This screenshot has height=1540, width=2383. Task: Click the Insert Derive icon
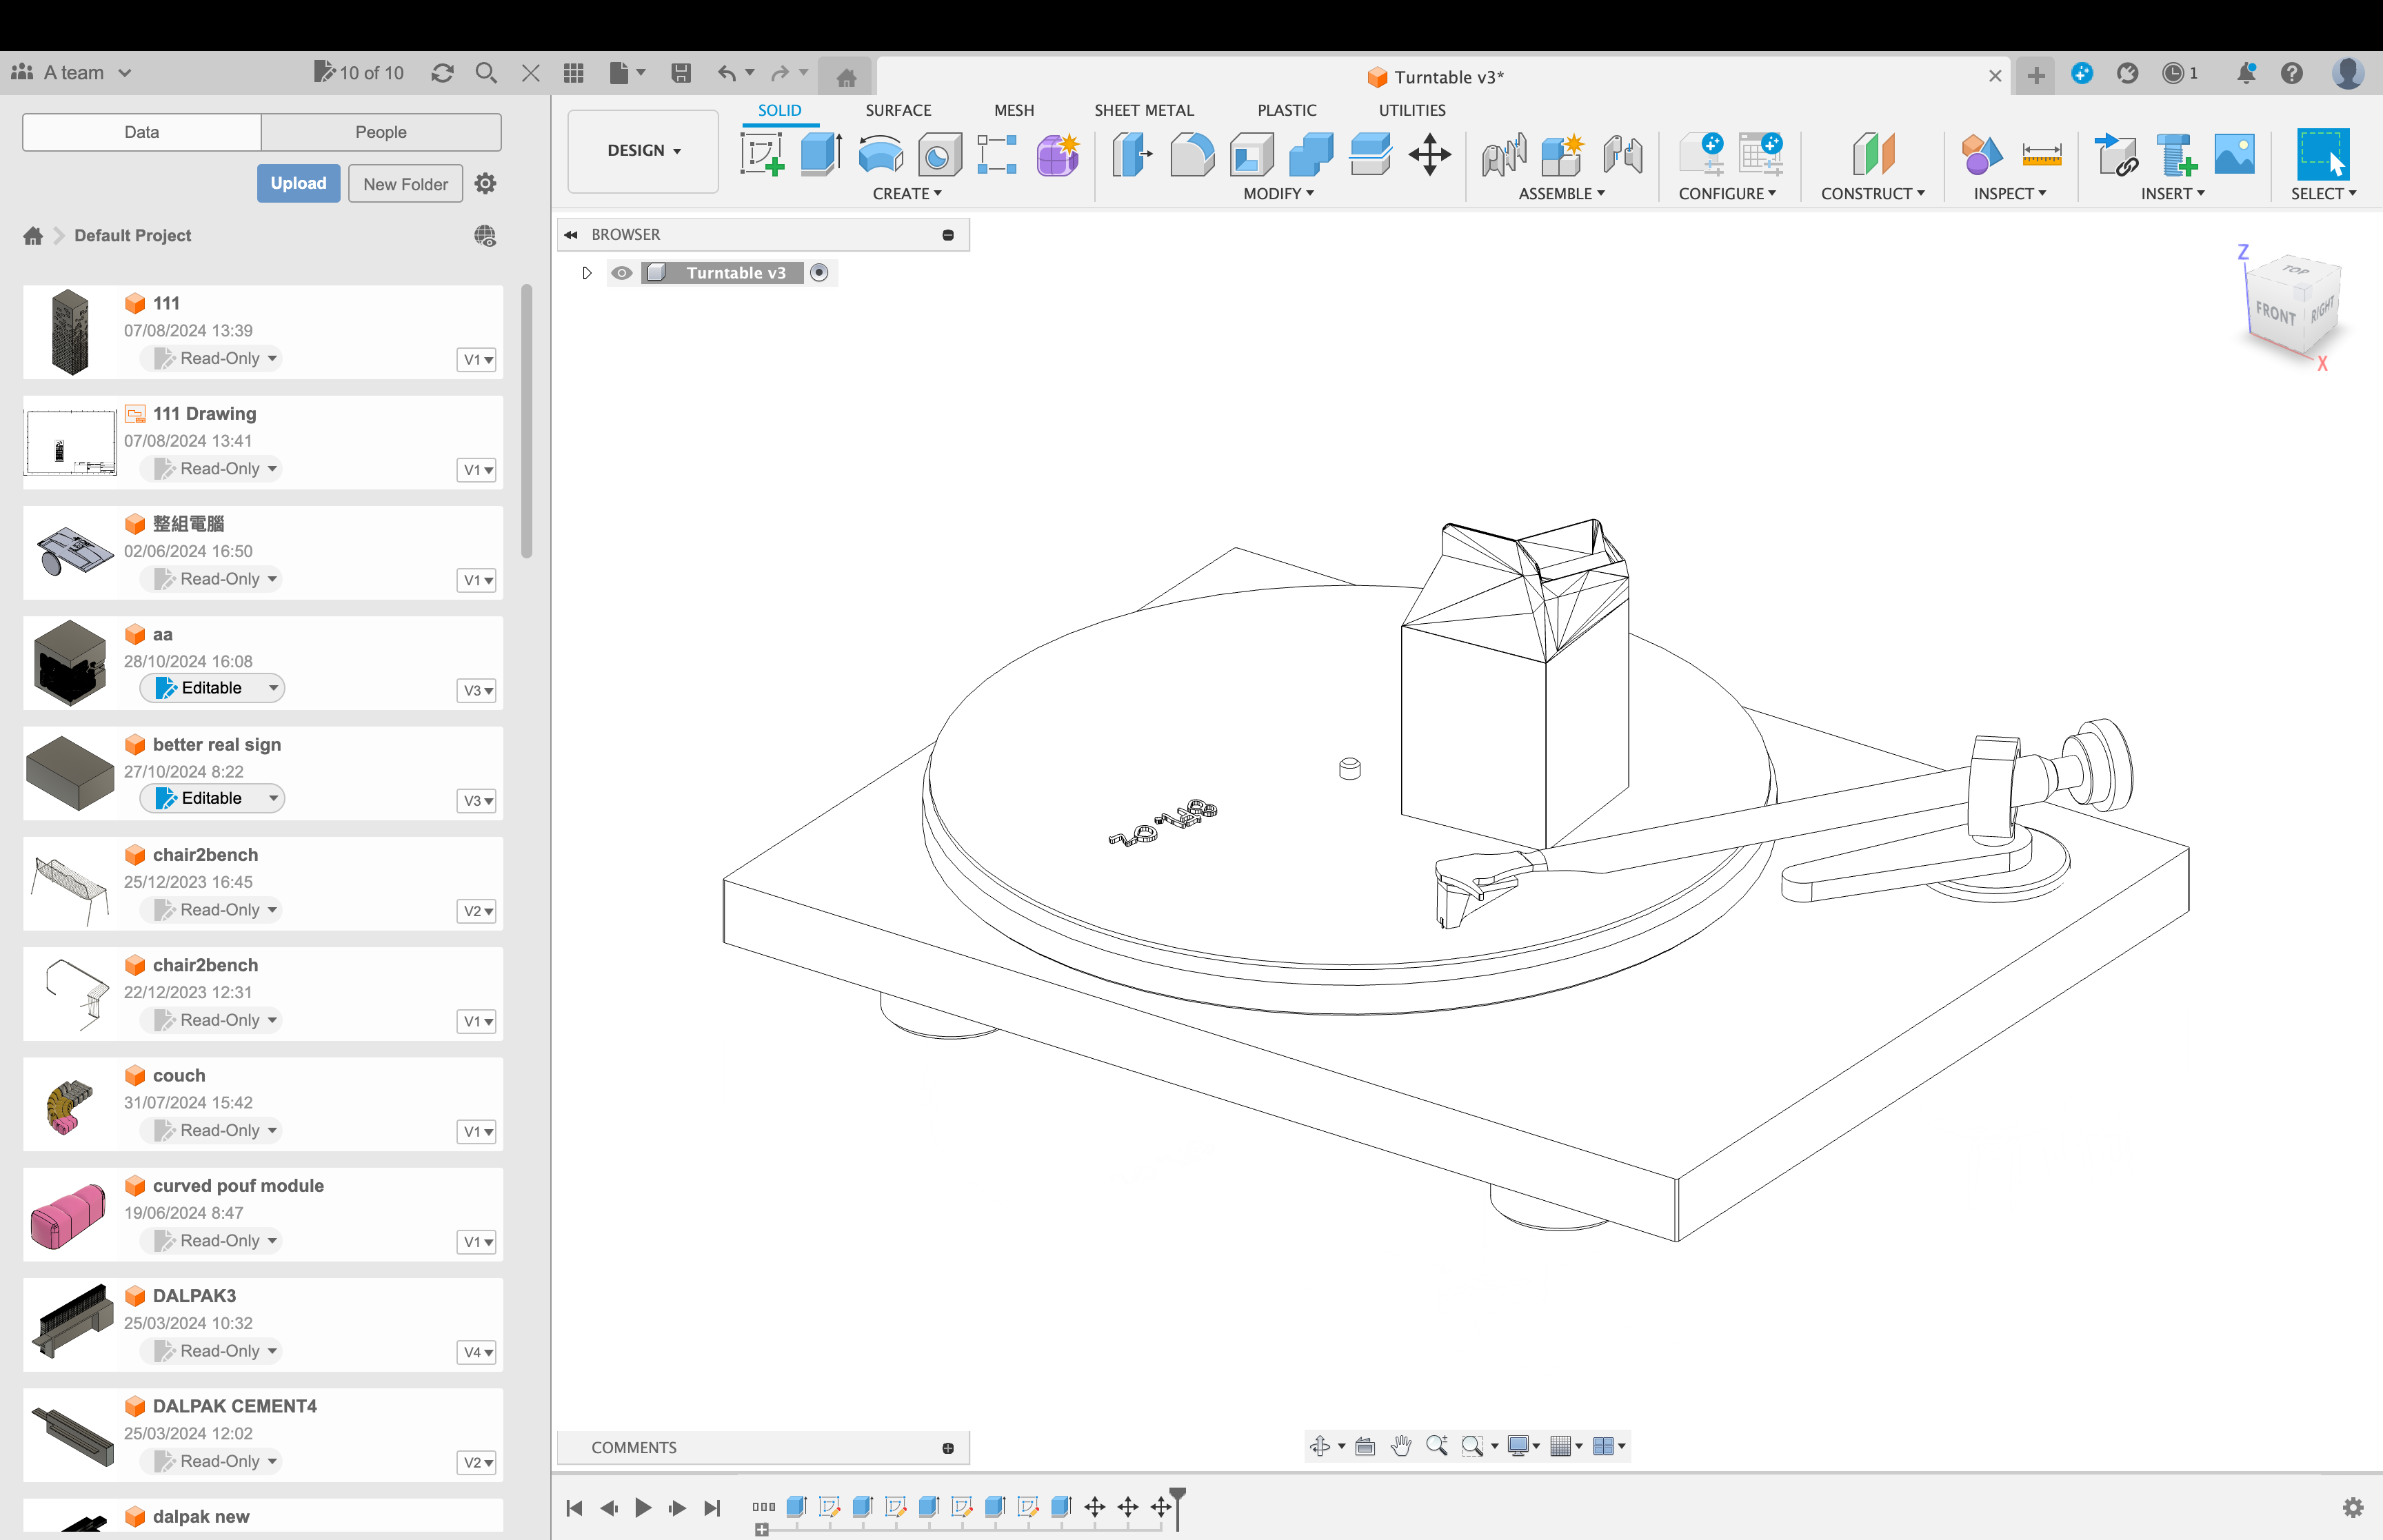(2115, 155)
